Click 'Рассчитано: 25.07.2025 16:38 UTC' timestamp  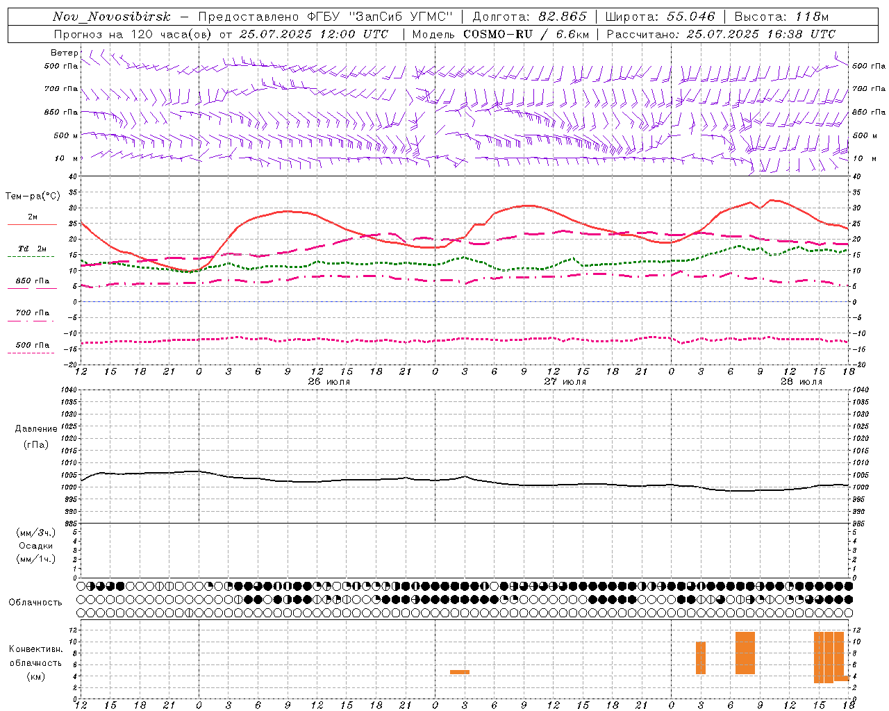click(x=721, y=34)
